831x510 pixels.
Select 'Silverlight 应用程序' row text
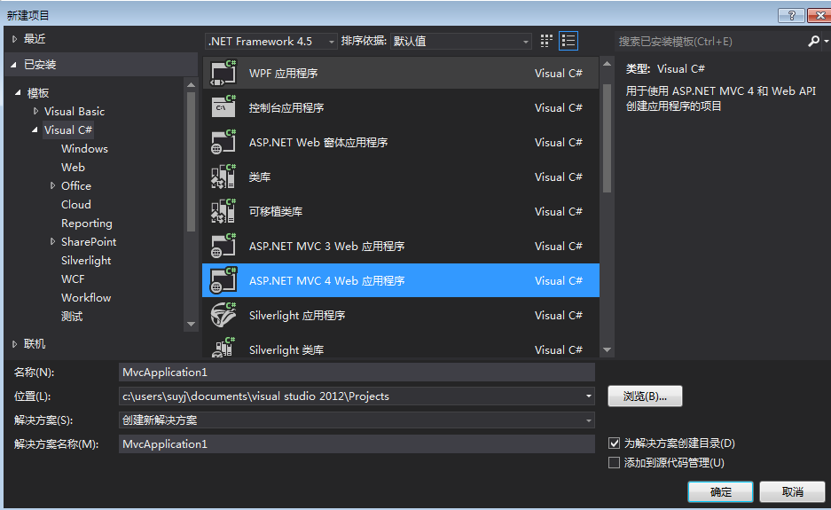(297, 316)
